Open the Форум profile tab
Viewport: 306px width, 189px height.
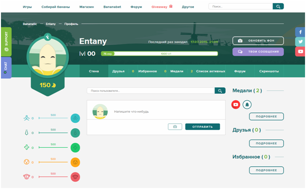[240, 71]
